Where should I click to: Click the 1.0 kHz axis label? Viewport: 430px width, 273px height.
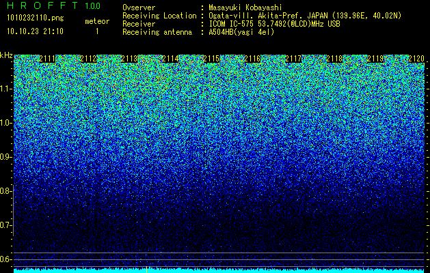pos(5,123)
